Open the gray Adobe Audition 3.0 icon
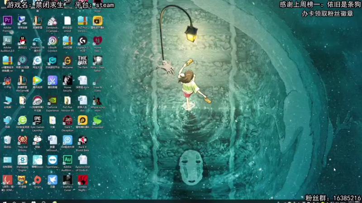 click(x=7, y=41)
